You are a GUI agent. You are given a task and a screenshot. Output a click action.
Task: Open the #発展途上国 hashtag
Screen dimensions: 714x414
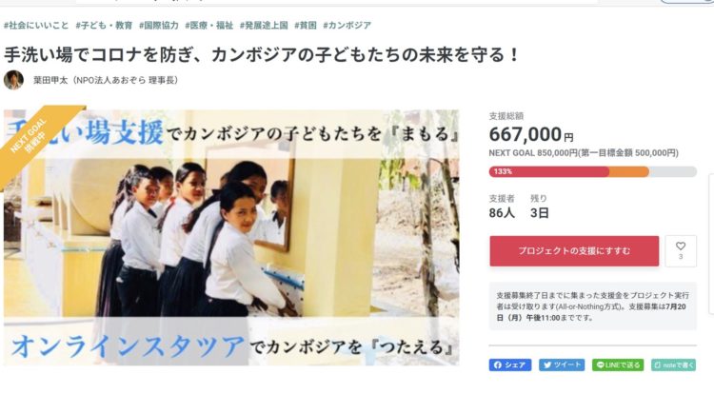(264, 26)
